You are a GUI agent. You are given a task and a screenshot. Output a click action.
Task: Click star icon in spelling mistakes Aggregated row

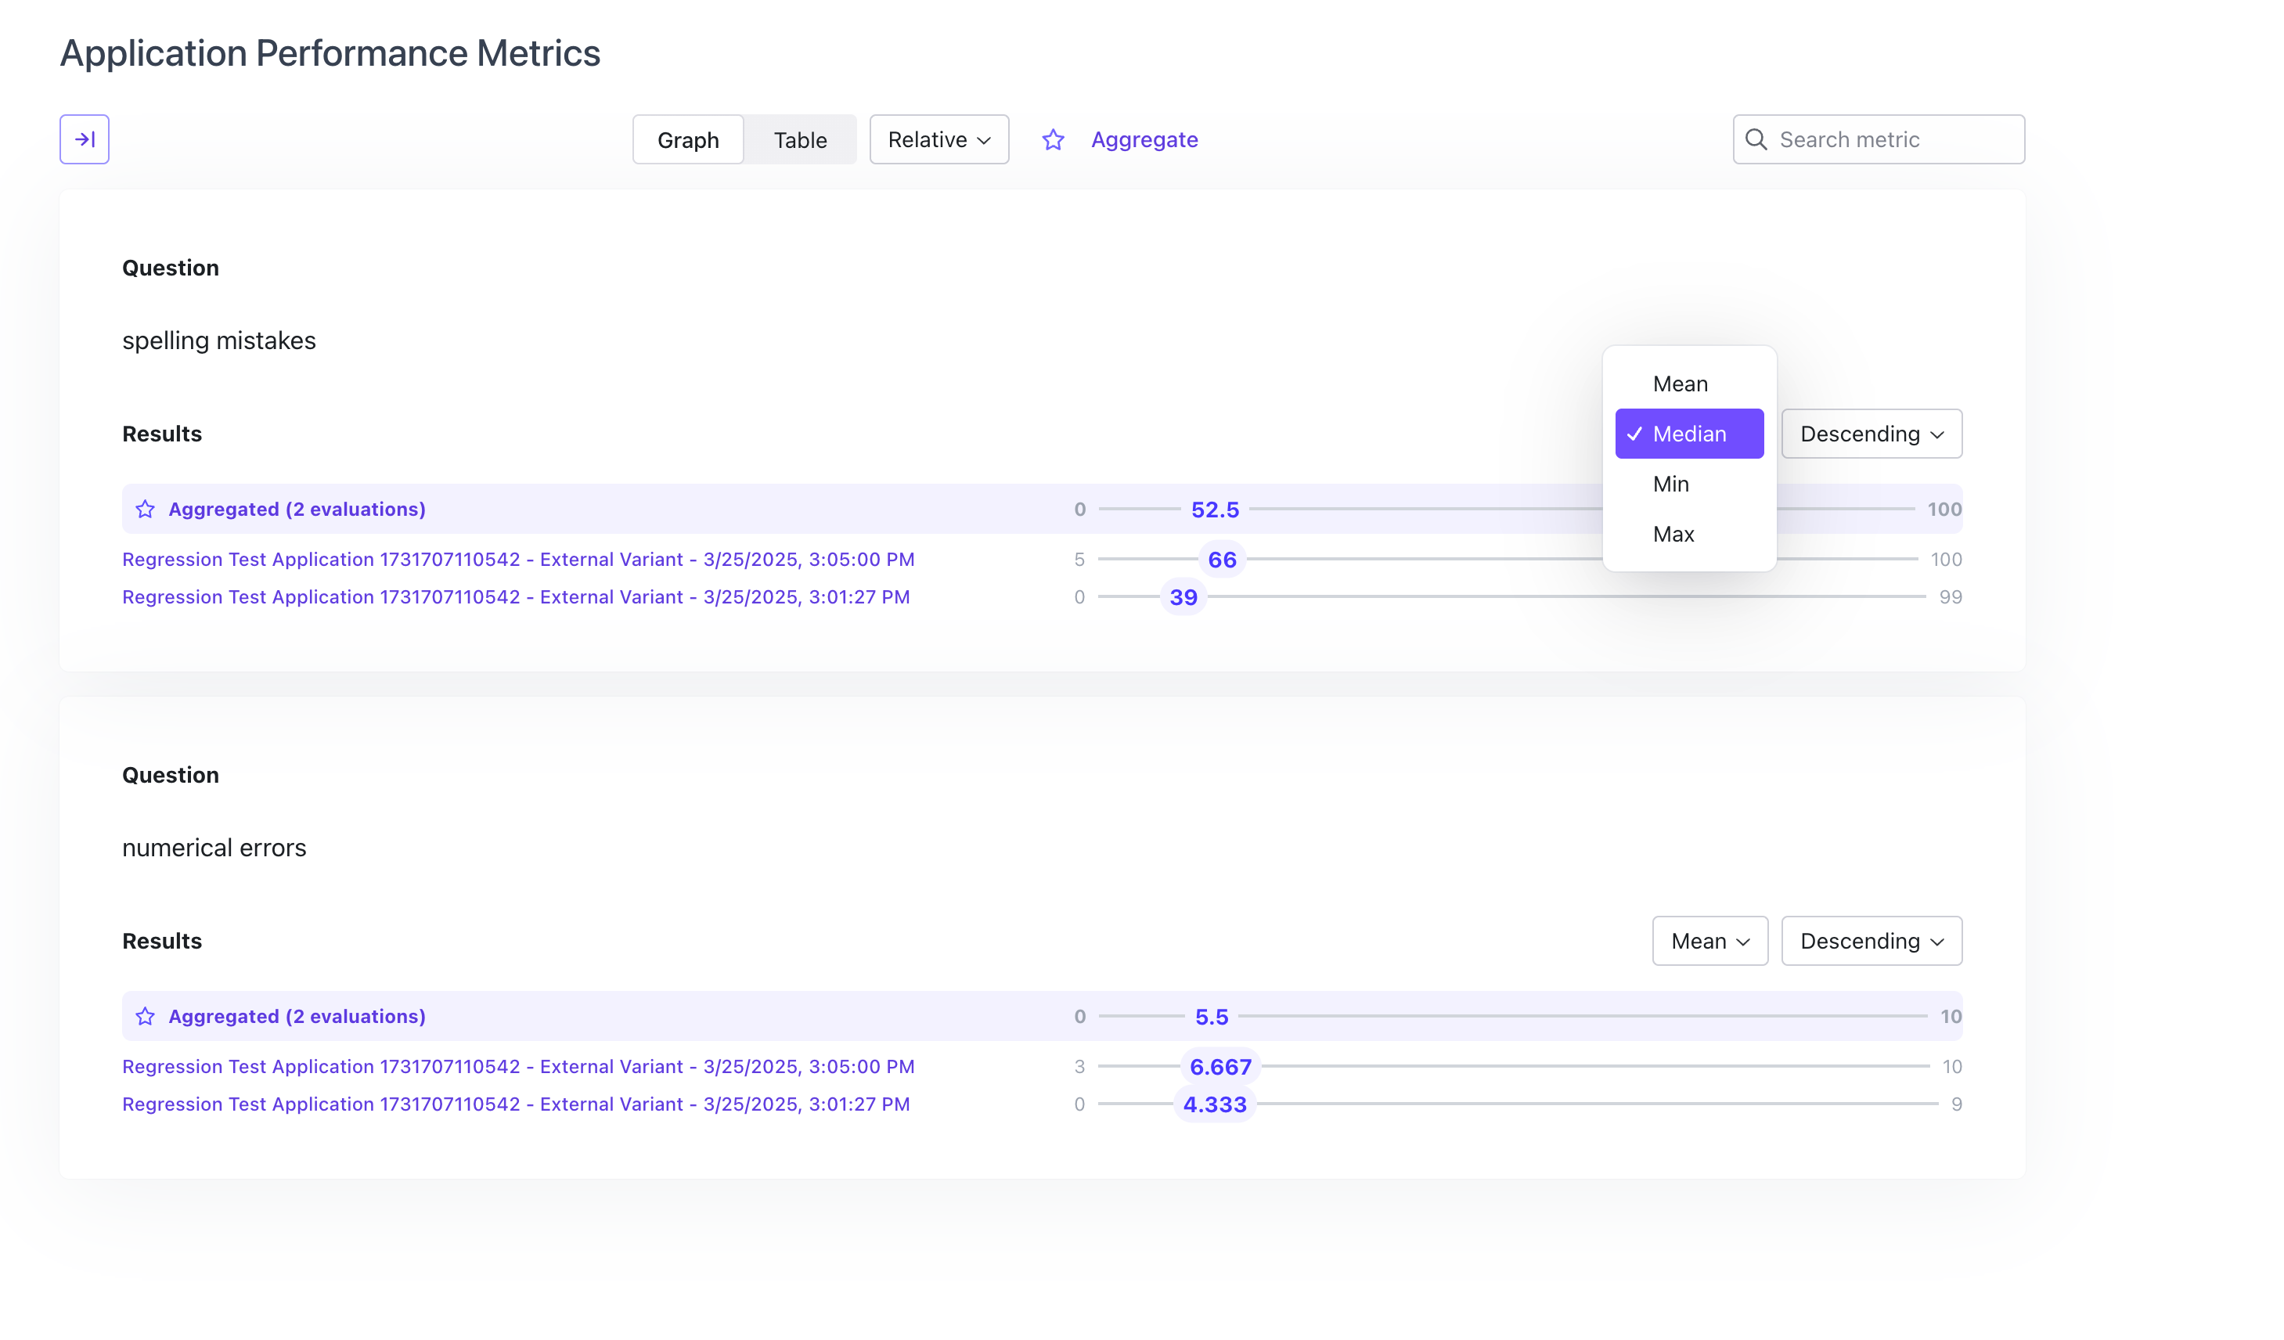click(145, 510)
